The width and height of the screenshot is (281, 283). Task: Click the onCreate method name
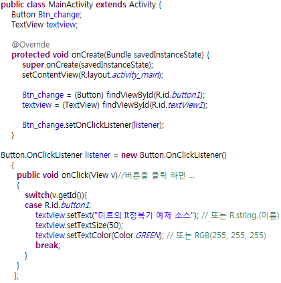(88, 55)
